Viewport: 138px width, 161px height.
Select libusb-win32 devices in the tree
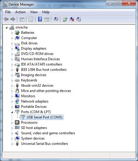[37, 85]
